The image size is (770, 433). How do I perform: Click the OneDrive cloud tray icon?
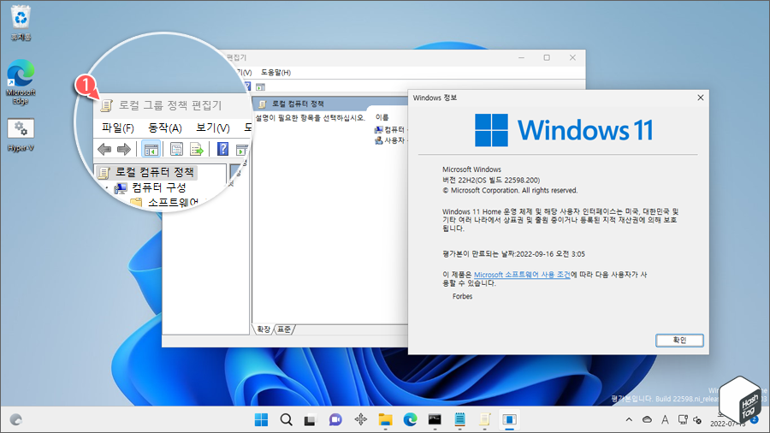click(648, 420)
